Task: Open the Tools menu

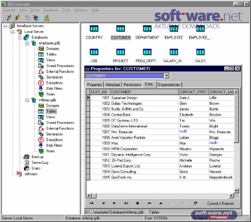Action: 66,10
